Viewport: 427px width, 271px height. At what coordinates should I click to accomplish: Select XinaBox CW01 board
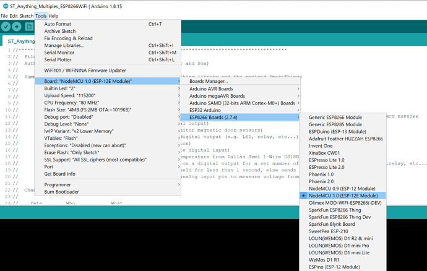[343, 153]
